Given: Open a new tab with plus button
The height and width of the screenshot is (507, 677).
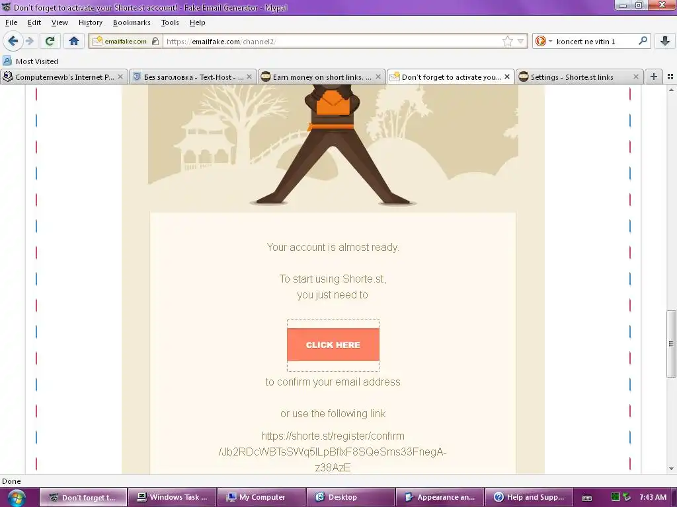Looking at the screenshot, I should (x=654, y=77).
